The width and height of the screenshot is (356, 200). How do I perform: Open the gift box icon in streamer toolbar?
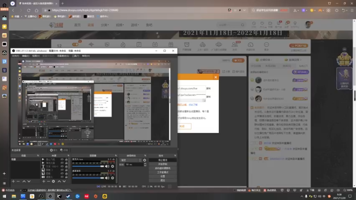(171, 44)
